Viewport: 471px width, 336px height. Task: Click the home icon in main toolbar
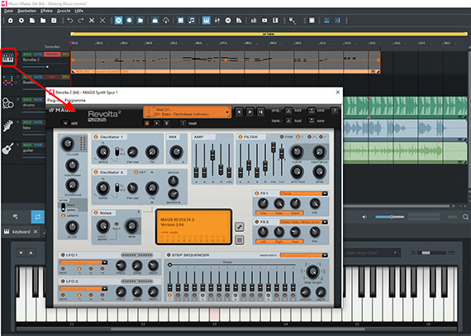[x=11, y=21]
